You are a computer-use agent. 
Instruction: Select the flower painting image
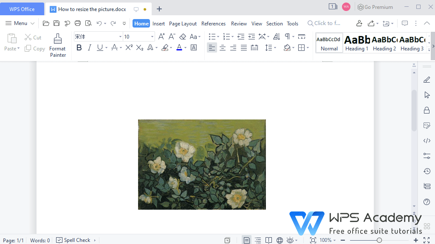202,165
